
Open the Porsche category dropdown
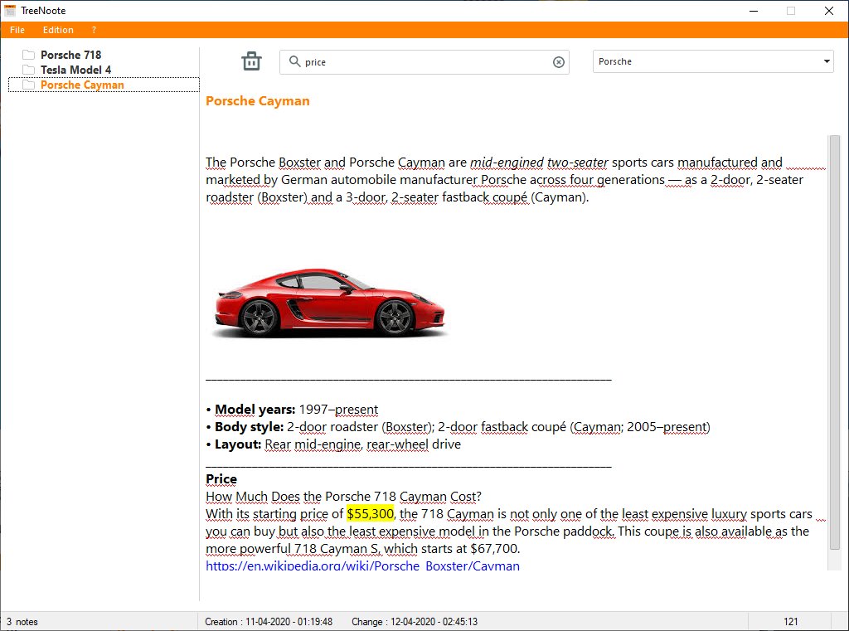tap(713, 61)
